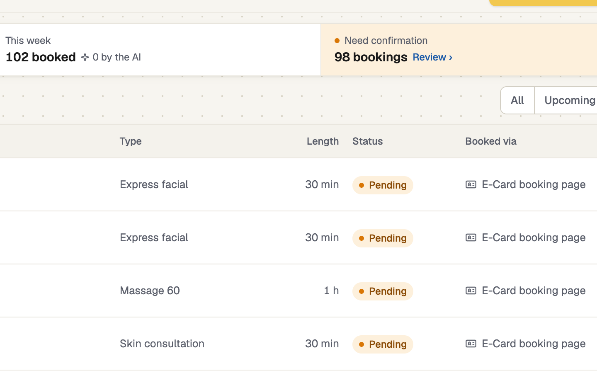Click the '0 by the AI' text
Screen dimensions: 597x373
(x=117, y=57)
